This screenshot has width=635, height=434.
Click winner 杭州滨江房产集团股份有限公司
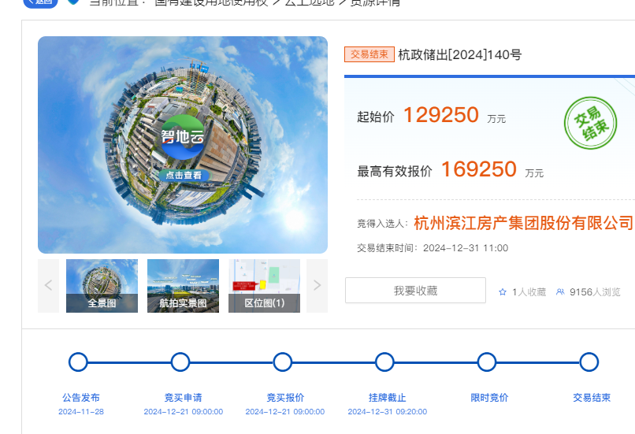(523, 223)
